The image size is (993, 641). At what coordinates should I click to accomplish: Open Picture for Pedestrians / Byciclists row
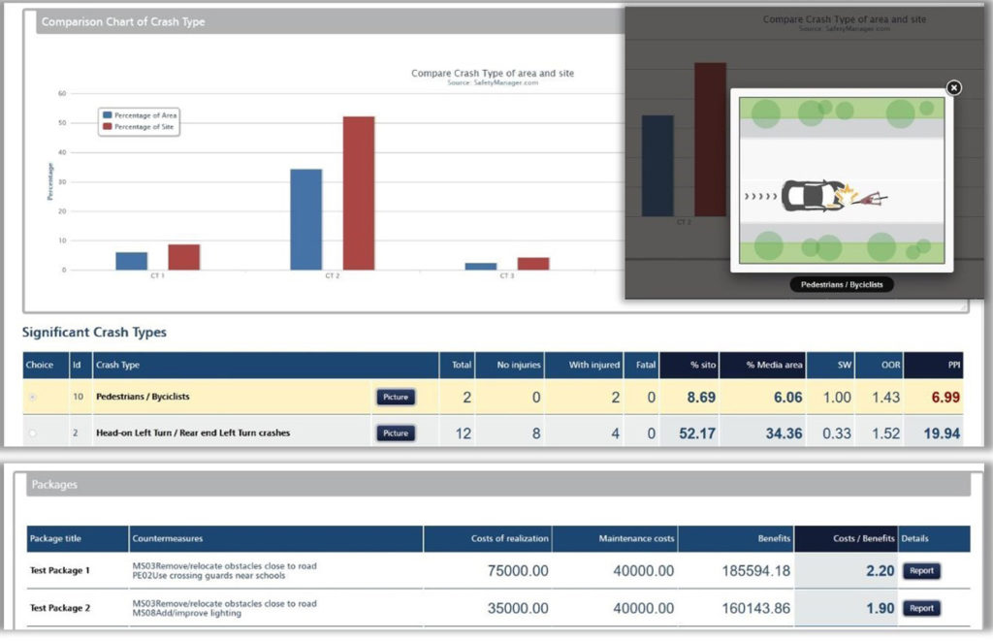point(395,397)
